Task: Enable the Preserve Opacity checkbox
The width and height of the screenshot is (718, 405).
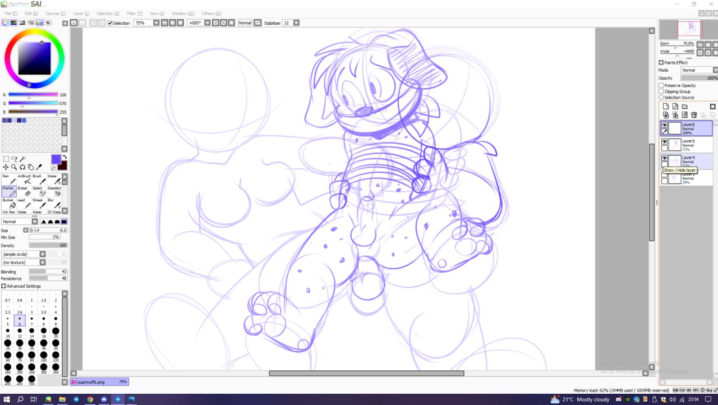Action: 661,85
